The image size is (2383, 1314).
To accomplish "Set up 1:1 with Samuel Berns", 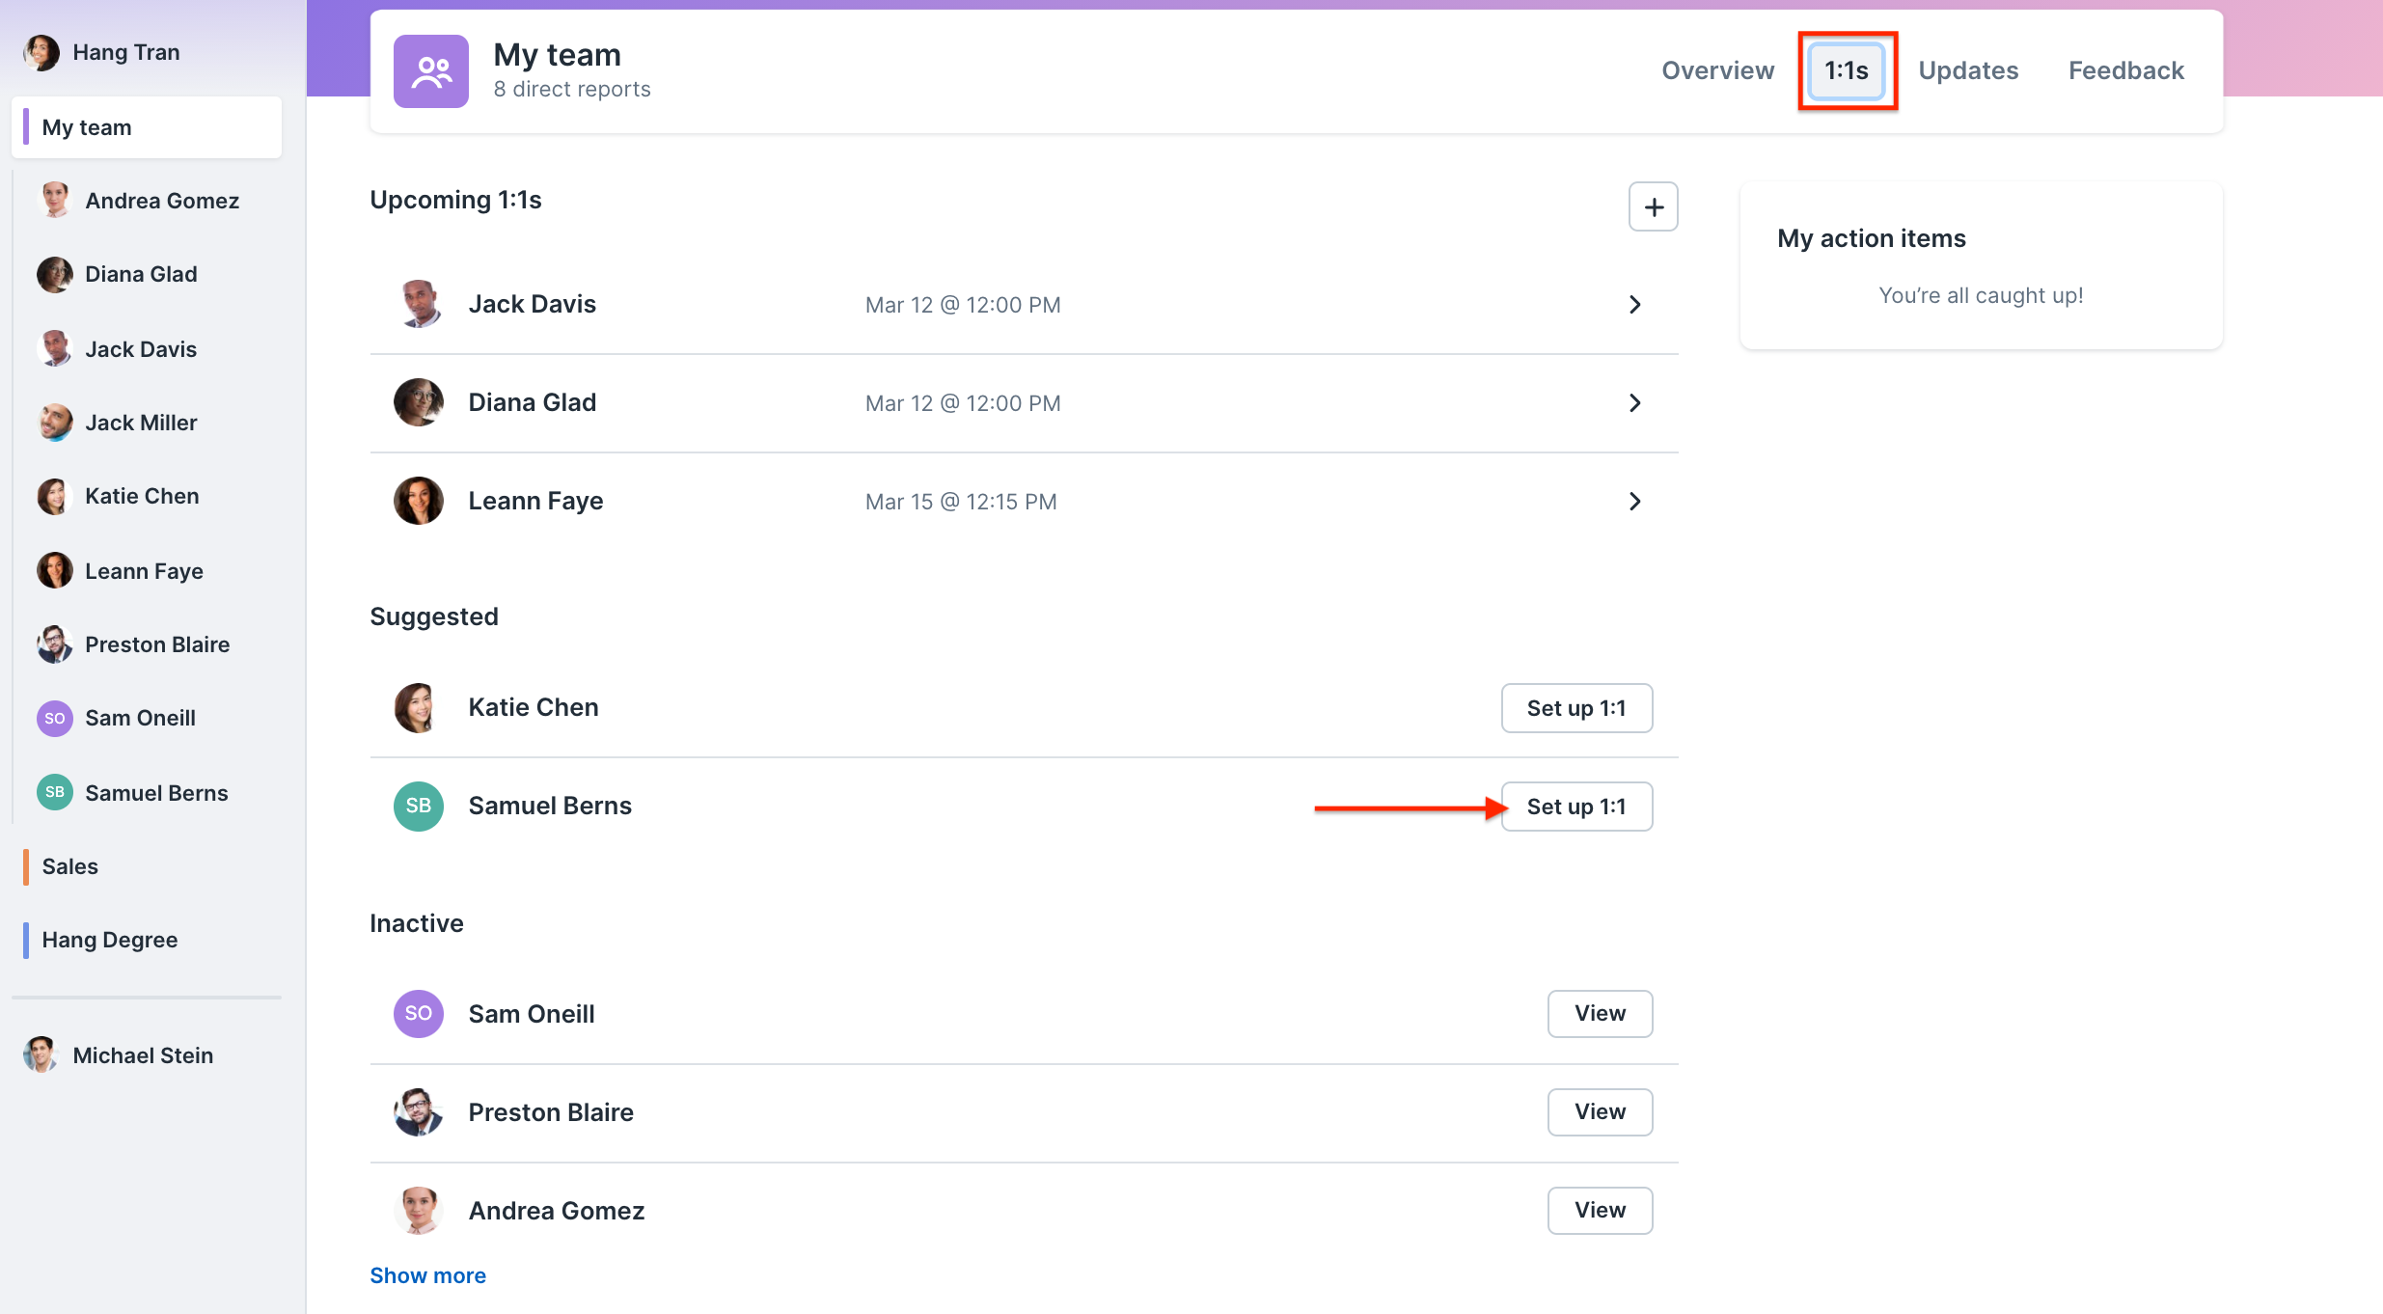I will pos(1576,807).
